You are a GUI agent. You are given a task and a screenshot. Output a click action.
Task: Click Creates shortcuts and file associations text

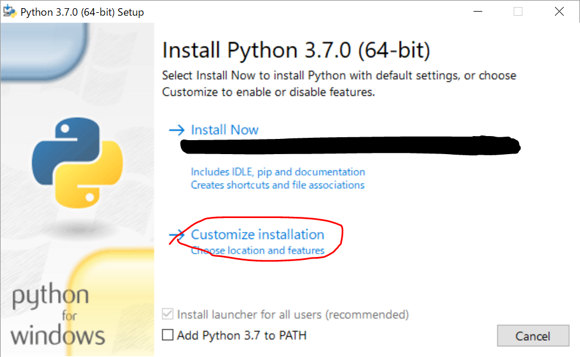click(x=276, y=185)
